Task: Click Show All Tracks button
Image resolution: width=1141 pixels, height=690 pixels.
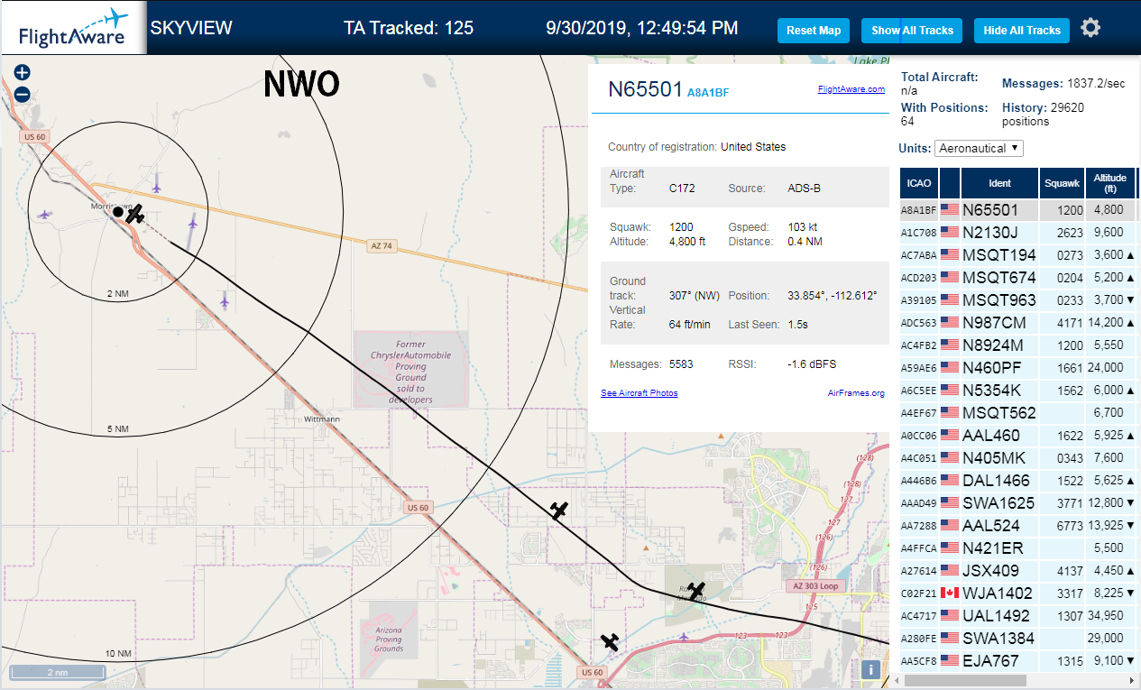Action: pos(912,31)
